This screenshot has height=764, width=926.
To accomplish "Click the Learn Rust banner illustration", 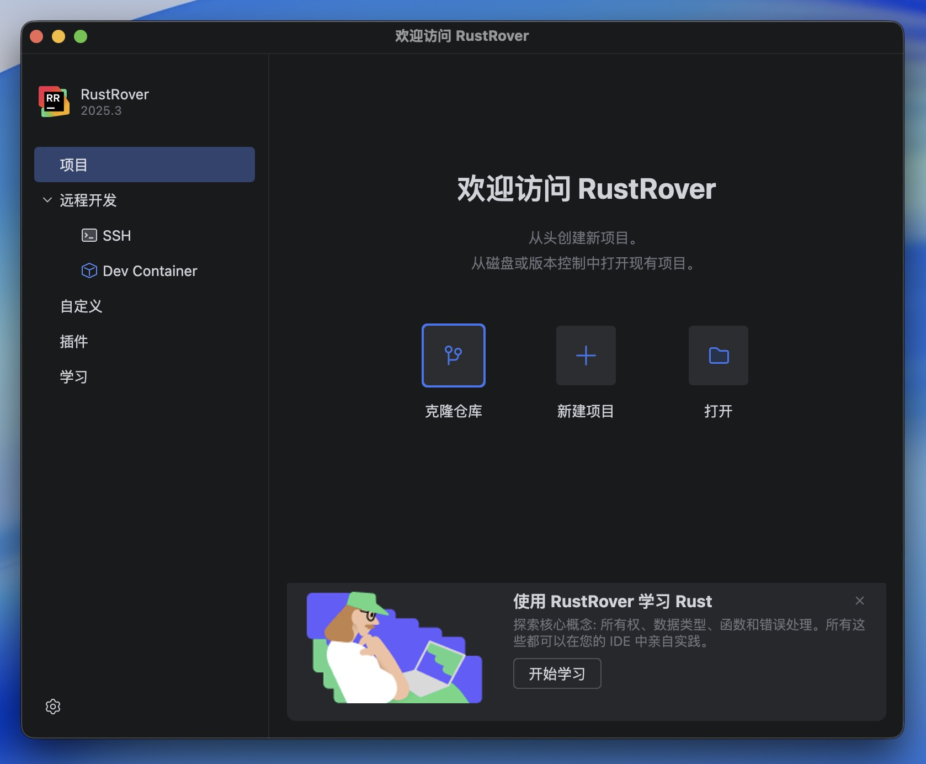I will click(x=395, y=648).
